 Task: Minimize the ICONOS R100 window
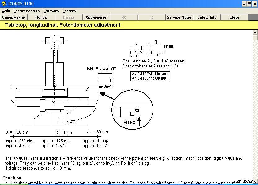(243, 4)
